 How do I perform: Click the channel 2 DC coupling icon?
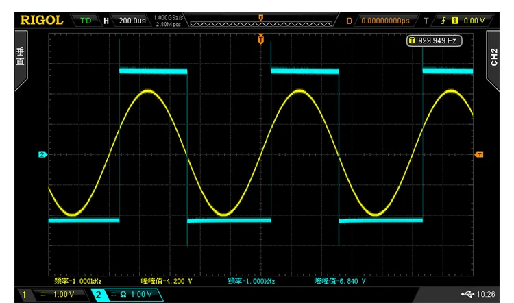(113, 295)
